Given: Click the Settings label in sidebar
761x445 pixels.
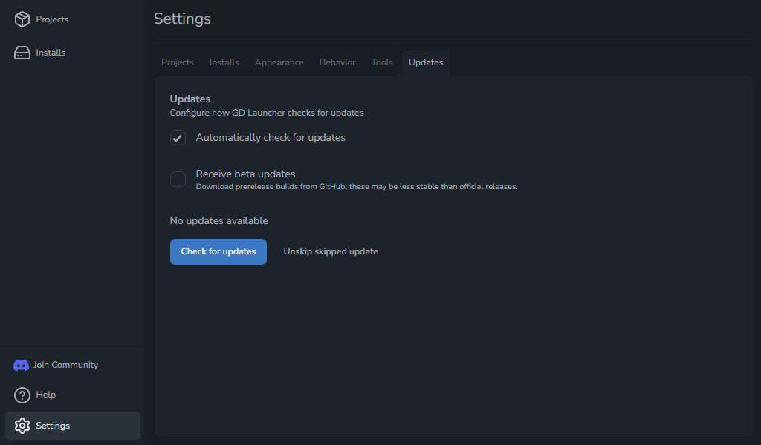Looking at the screenshot, I should tap(53, 426).
